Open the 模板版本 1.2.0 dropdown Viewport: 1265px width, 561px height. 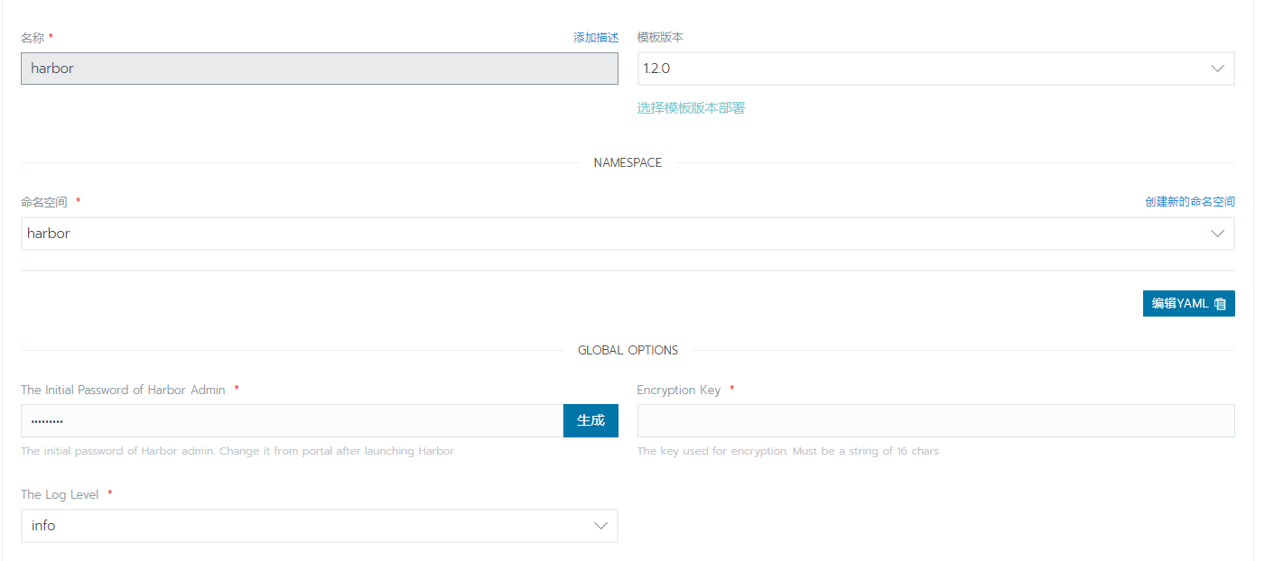(935, 69)
